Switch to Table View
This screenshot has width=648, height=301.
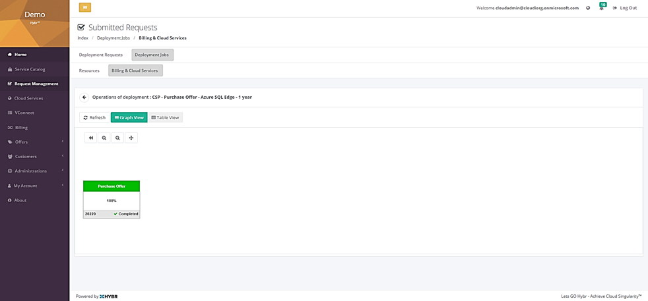point(165,117)
